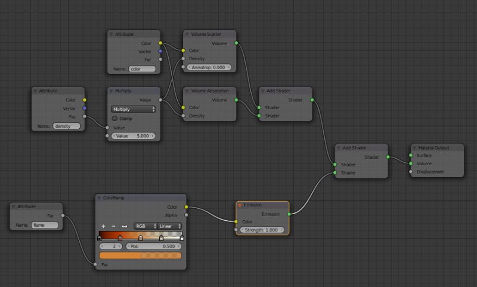This screenshot has width=477, height=287.
Task: Enable the Clamp checkbox in Multiply node
Action: [x=114, y=118]
